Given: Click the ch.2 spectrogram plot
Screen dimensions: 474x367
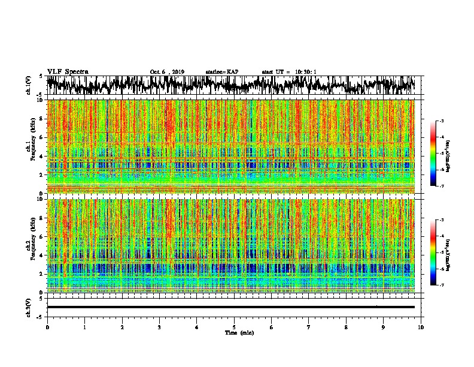Looking at the screenshot, I should click(231, 246).
